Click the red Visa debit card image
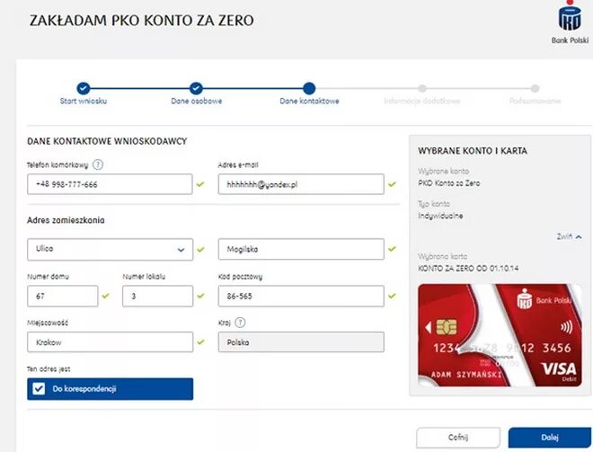The height and width of the screenshot is (452, 593). point(500,335)
